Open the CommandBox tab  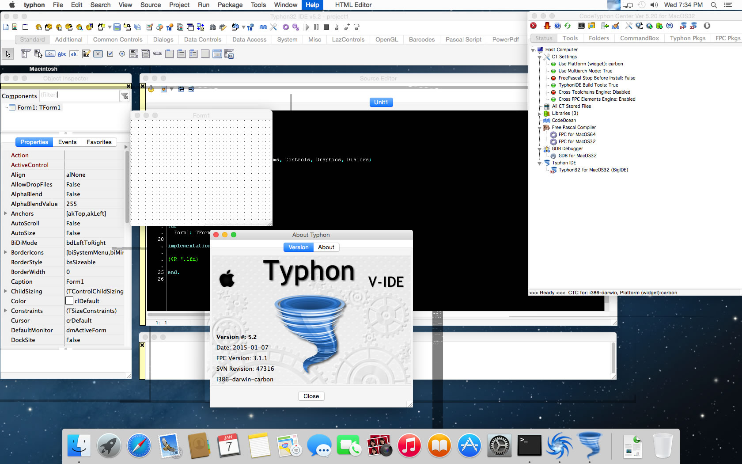point(639,38)
